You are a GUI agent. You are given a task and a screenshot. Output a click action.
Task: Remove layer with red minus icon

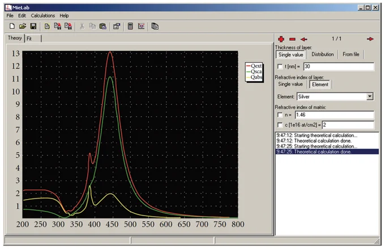292,39
